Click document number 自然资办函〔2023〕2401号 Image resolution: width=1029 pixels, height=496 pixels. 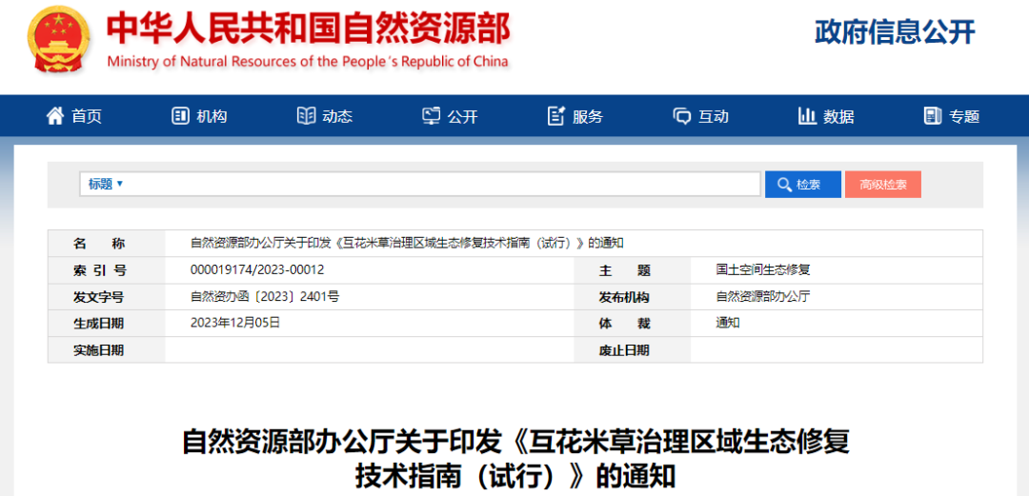(x=265, y=296)
